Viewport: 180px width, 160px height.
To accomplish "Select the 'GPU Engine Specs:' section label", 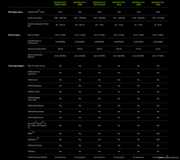I will point(15,12).
